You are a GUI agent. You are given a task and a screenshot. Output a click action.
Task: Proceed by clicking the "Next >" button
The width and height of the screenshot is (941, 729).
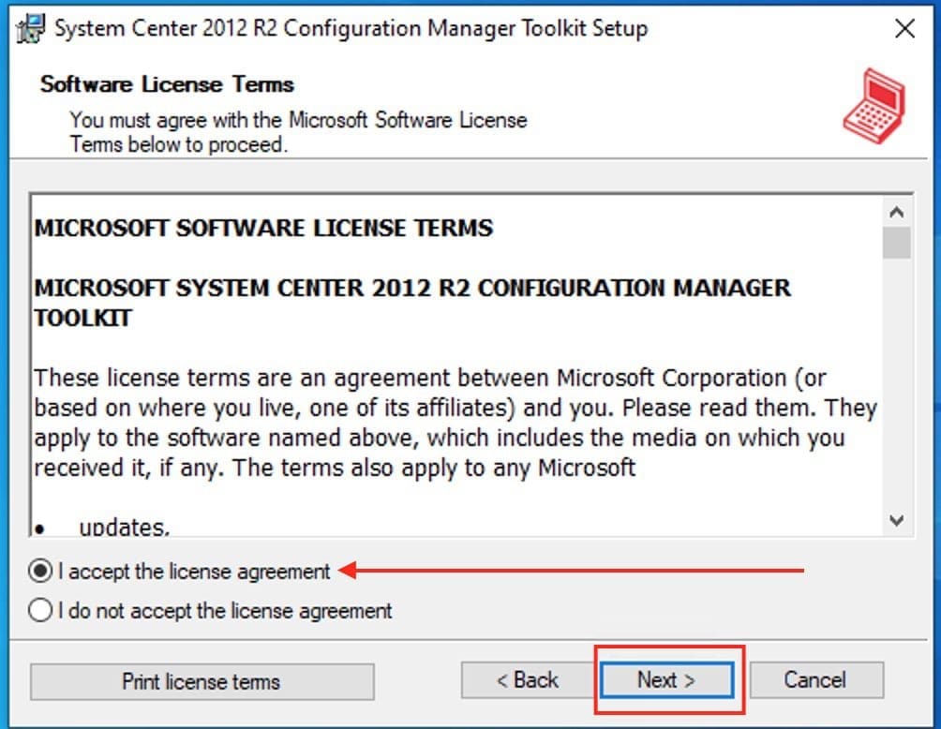666,681
